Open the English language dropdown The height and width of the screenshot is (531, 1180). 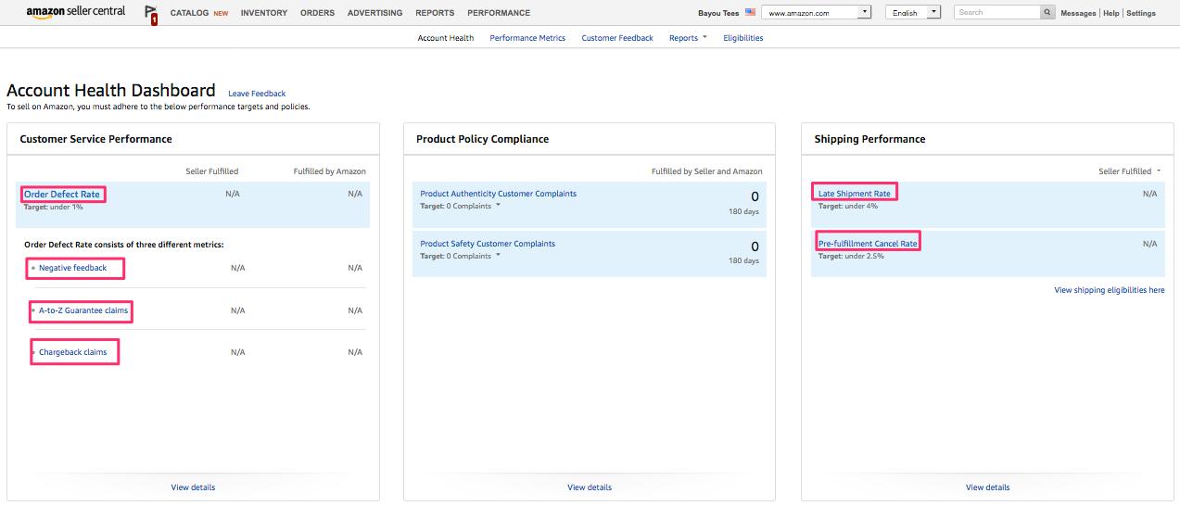point(913,13)
